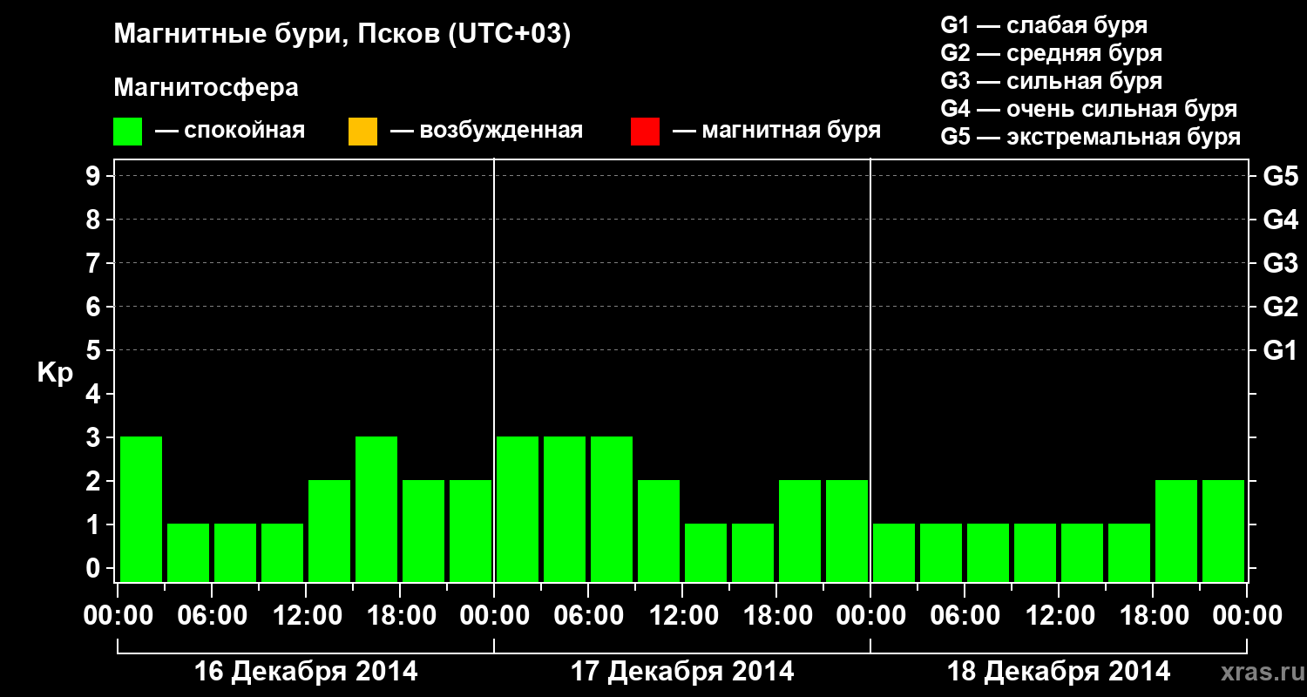The height and width of the screenshot is (697, 1307).
Task: Click the '06:00' time label under 16 Декабря
Action: click(212, 616)
